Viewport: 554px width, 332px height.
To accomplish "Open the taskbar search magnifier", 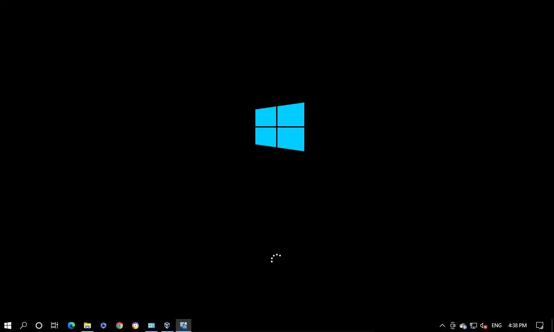I will click(x=23, y=326).
